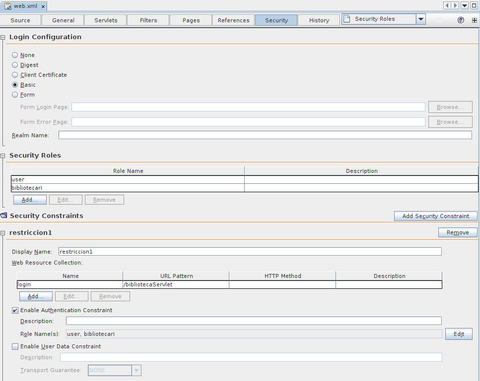Viewport: 480px width, 381px height.
Task: Click the web resource Name column header
Action: coord(70,276)
